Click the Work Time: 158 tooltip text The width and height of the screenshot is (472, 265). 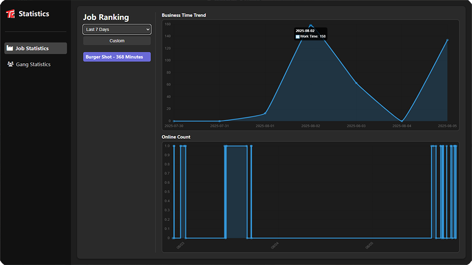pyautogui.click(x=313, y=37)
